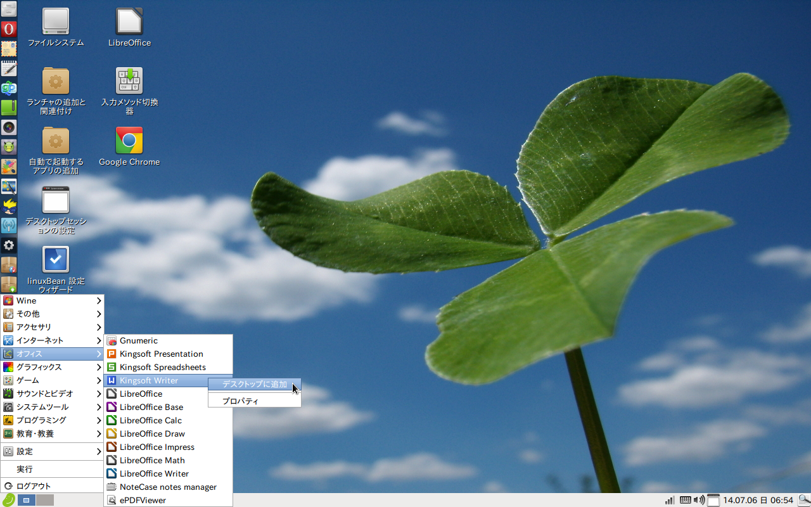The width and height of the screenshot is (811, 507).
Task: Switch to the second gray workspace in pager
Action: (x=45, y=500)
